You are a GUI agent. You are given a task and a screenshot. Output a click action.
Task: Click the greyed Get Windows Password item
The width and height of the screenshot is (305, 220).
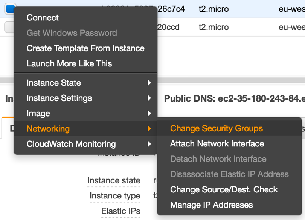[x=72, y=33]
